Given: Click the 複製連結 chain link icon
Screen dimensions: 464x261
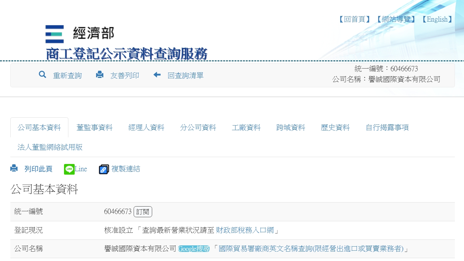Looking at the screenshot, I should pyautogui.click(x=104, y=169).
